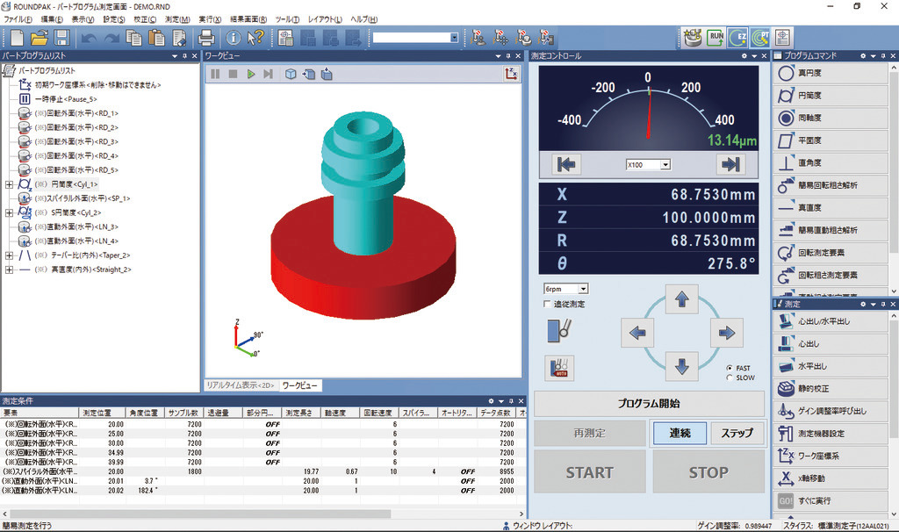Click the 再測定 button
Screen dimensions: 899x532
[589, 433]
